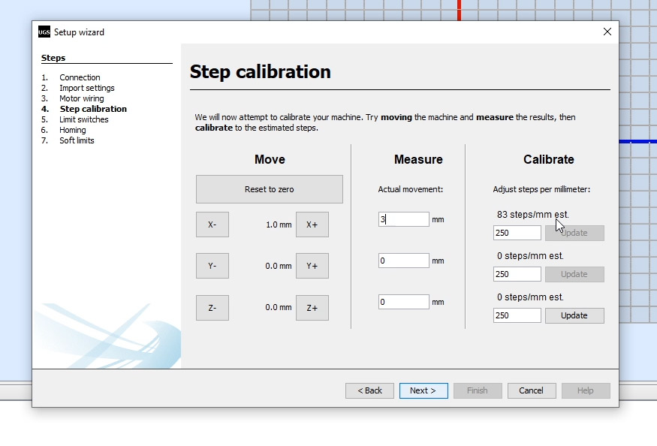Edit the X actual movement field showing 3
Screen dimensions: 657x446
[402, 218]
